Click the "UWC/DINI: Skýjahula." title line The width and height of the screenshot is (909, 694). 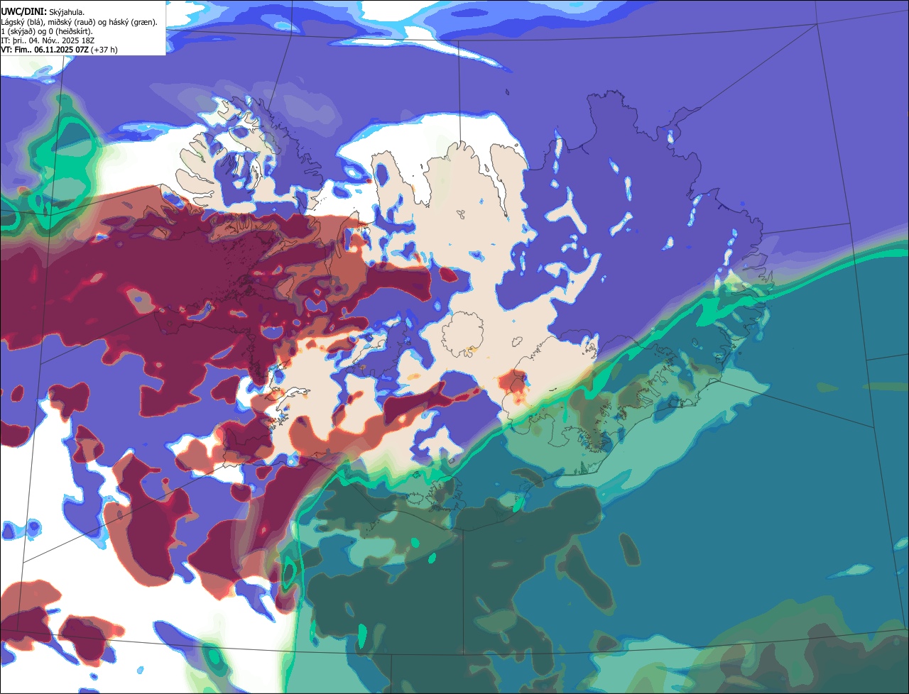pos(43,12)
